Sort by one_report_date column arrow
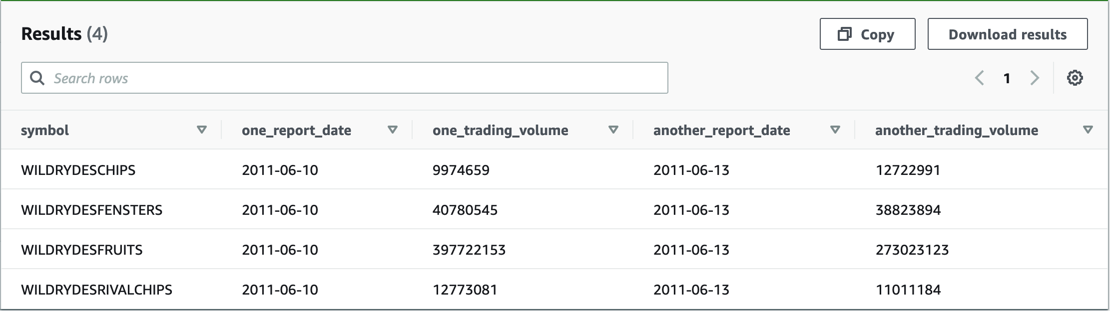 393,130
